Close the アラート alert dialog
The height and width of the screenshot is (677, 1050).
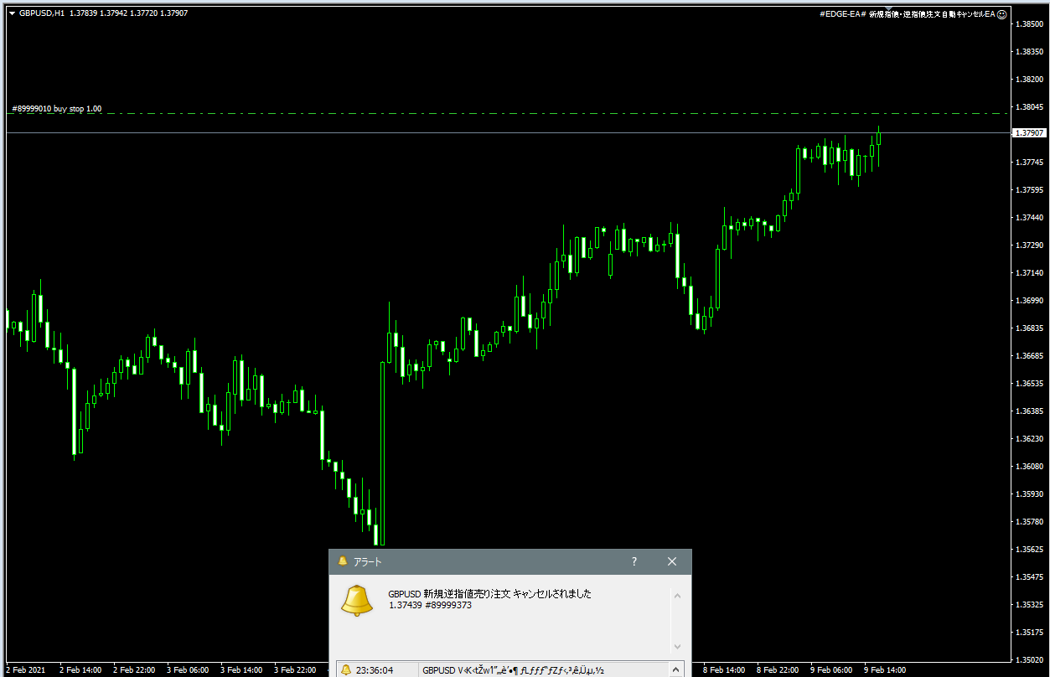pos(671,561)
